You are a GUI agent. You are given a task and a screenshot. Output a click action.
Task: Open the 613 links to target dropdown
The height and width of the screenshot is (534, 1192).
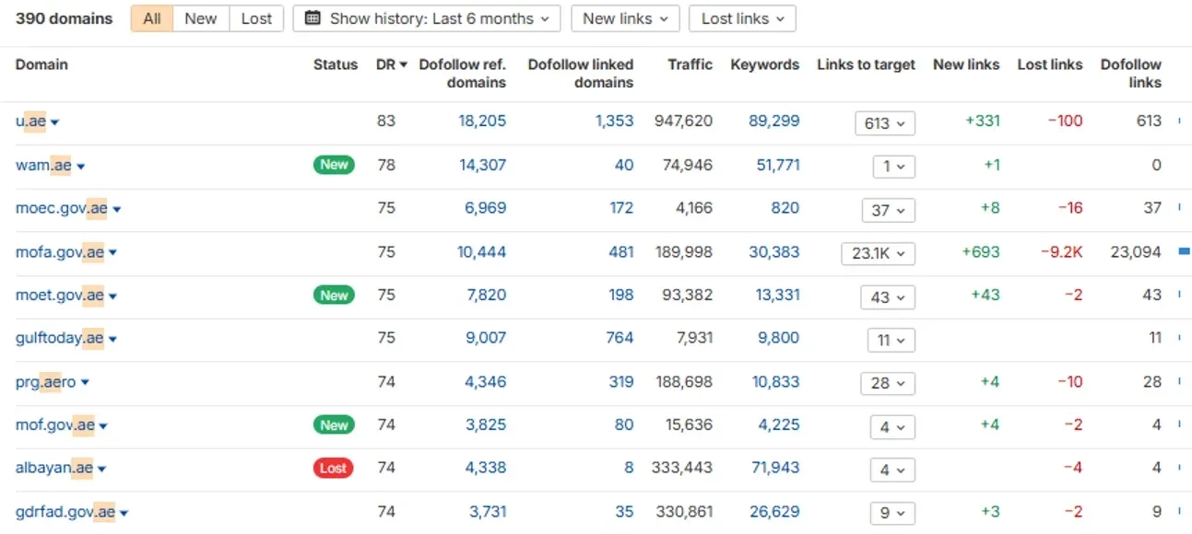click(x=885, y=122)
